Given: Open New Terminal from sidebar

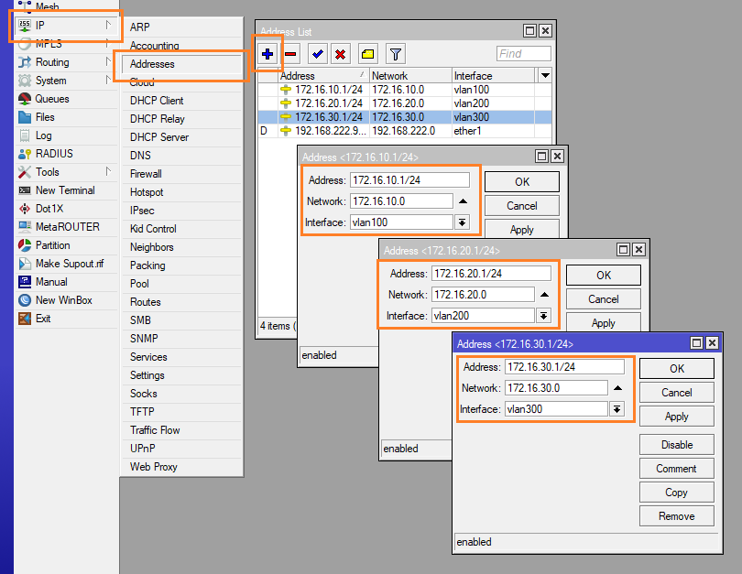Looking at the screenshot, I should pos(64,190).
